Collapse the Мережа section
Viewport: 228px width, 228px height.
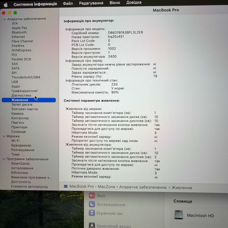pos(4,136)
